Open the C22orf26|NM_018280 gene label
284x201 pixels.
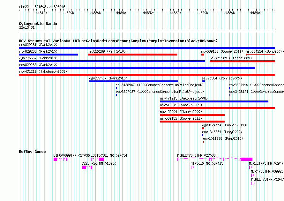click(99, 163)
